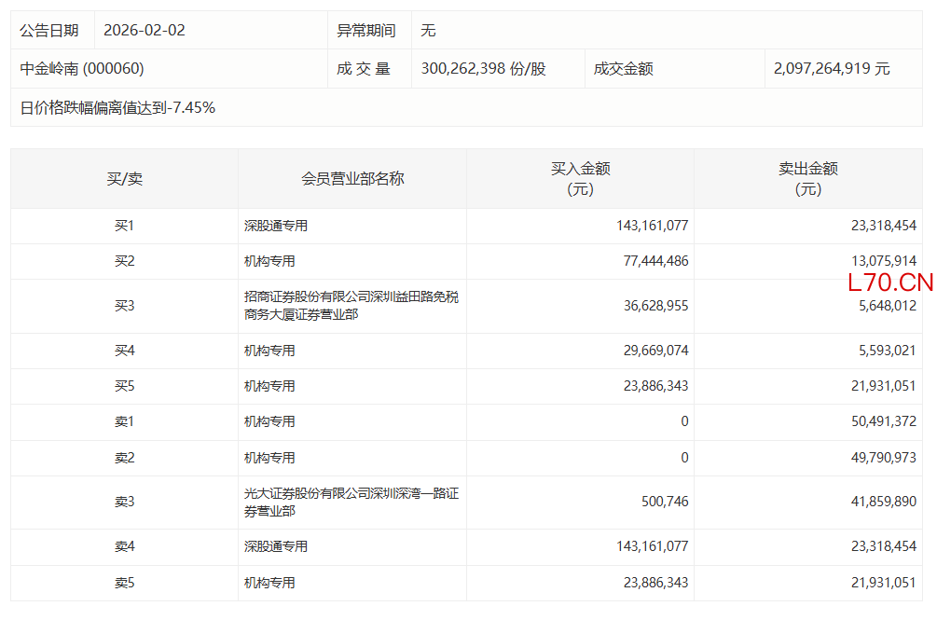Select the buy amount 77,444,486

[652, 261]
